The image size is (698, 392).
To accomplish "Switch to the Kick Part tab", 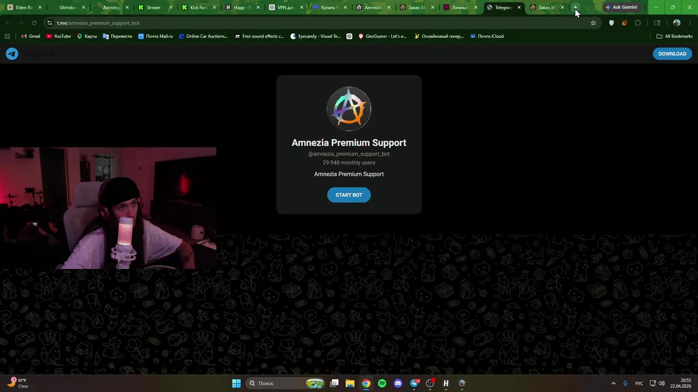I will tap(197, 8).
